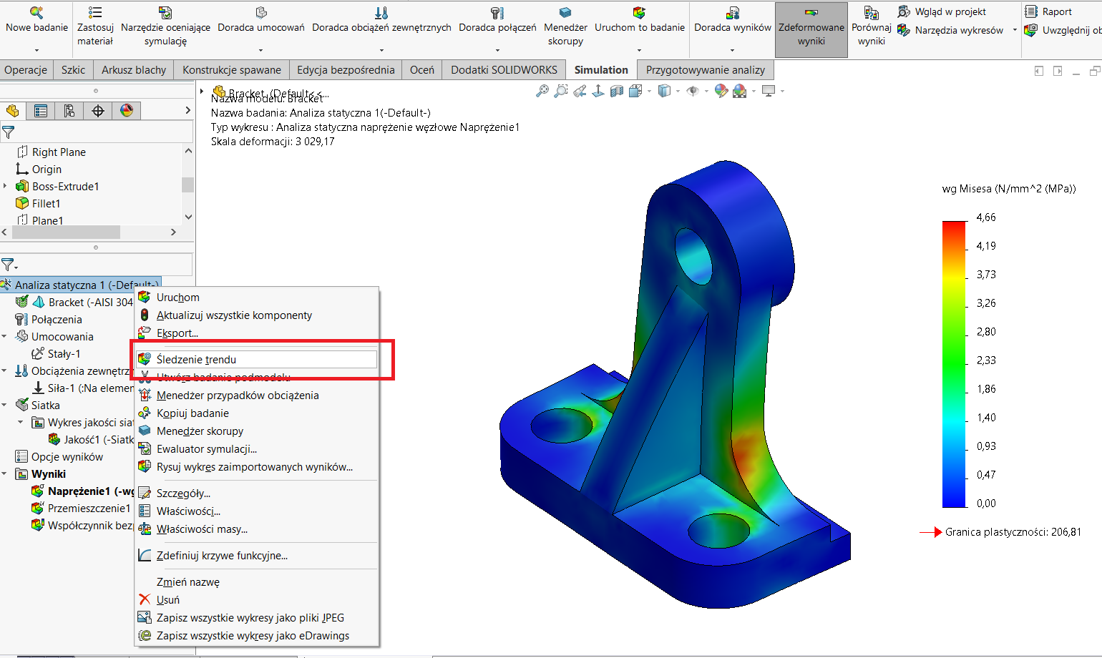Click the Display Style icon
This screenshot has width=1102, height=658.
click(664, 91)
